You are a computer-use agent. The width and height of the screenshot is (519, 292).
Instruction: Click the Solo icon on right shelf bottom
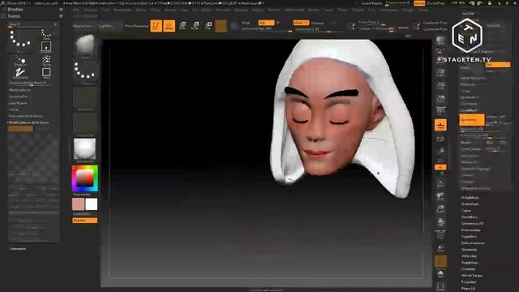(x=440, y=274)
